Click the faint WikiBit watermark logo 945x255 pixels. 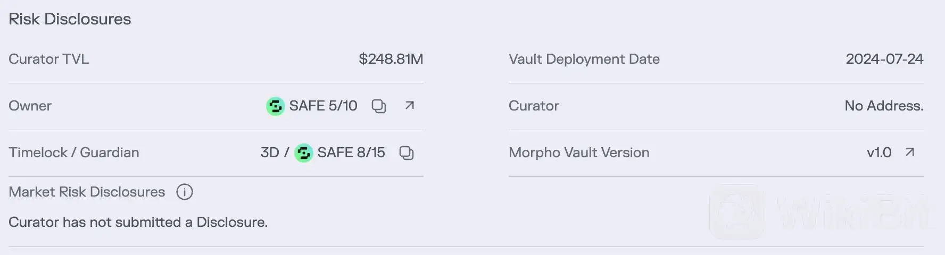click(737, 212)
